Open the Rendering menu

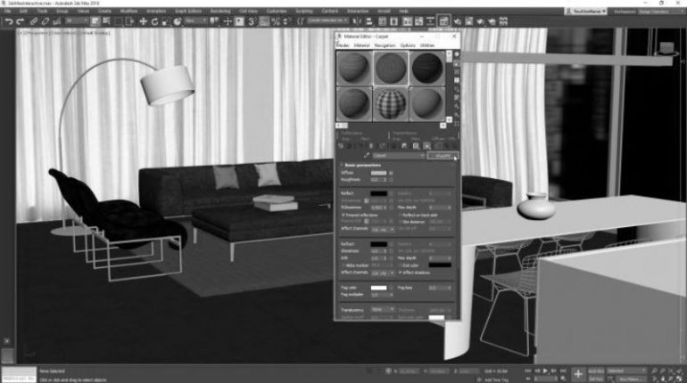tap(220, 11)
